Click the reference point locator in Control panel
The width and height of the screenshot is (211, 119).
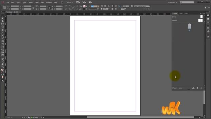tap(5, 8)
